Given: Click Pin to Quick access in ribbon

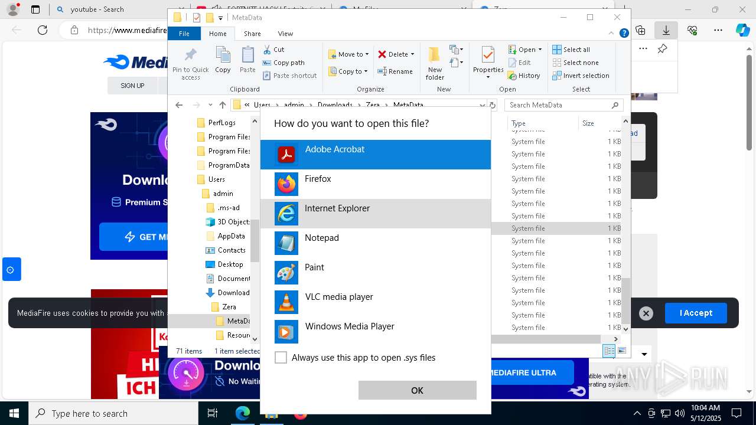Looking at the screenshot, I should pyautogui.click(x=190, y=64).
